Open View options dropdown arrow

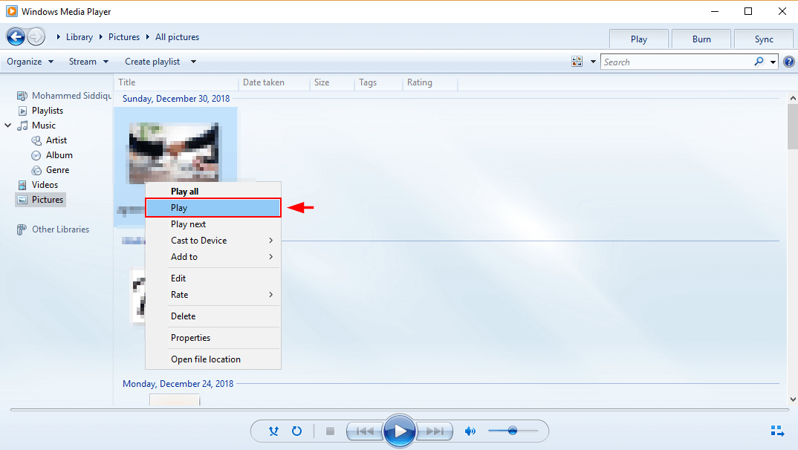click(x=593, y=62)
